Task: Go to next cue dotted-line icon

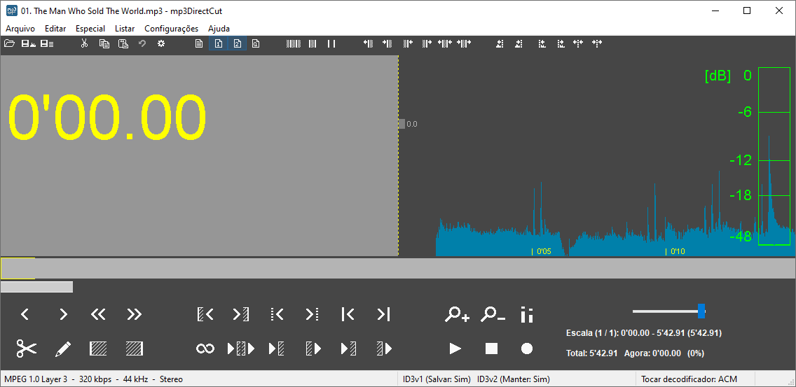Action: click(313, 314)
